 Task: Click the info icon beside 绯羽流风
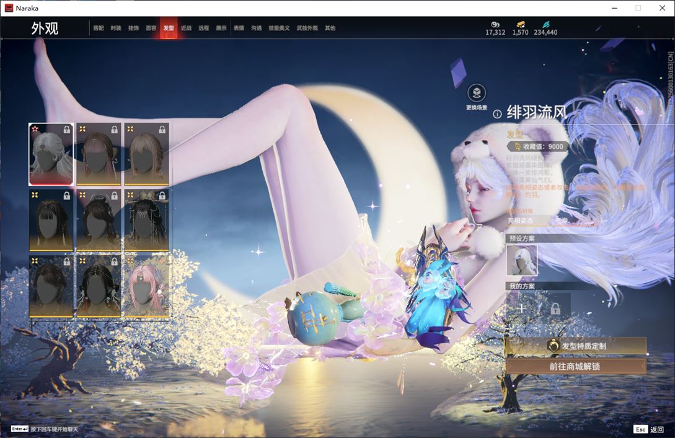point(497,114)
